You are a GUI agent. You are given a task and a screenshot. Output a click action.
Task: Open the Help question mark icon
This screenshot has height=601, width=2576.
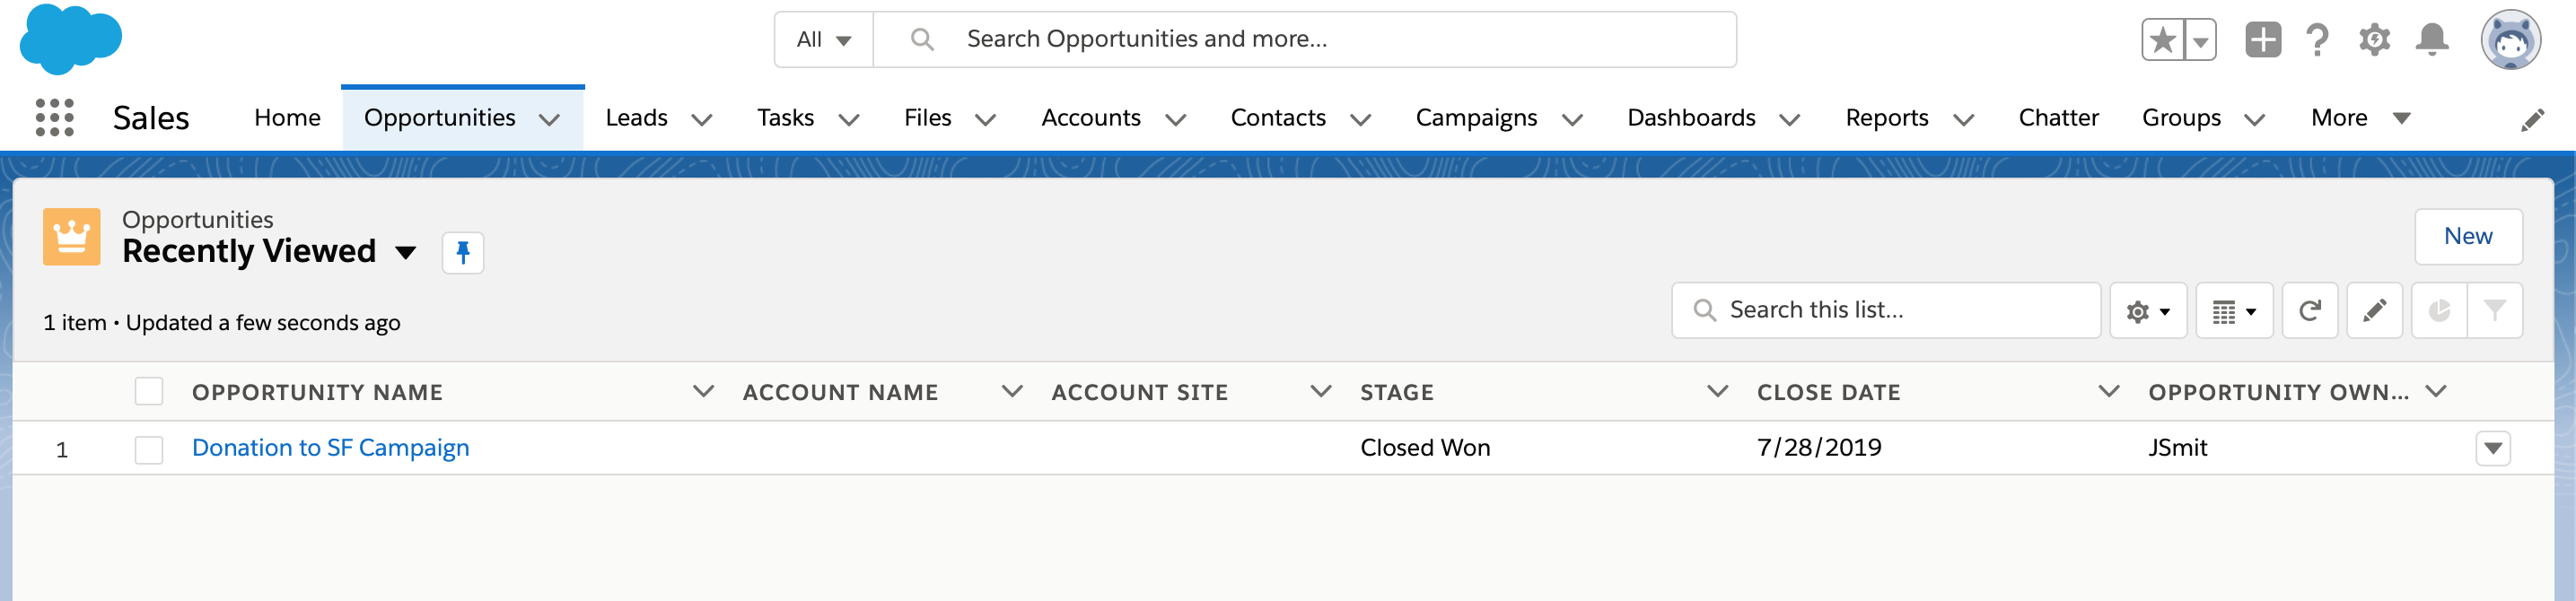(x=2317, y=40)
